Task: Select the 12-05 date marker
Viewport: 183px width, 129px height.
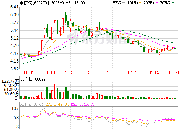Action: coord(91,72)
